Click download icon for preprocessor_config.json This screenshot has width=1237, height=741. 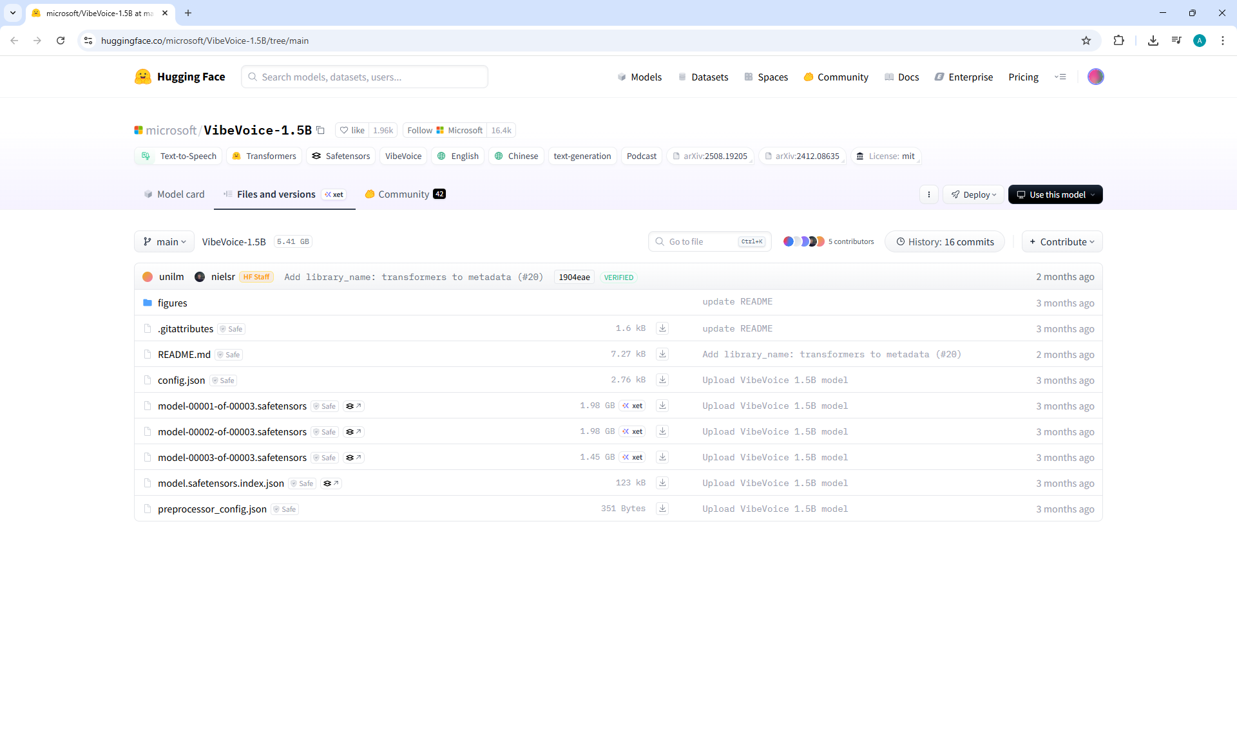click(x=662, y=509)
